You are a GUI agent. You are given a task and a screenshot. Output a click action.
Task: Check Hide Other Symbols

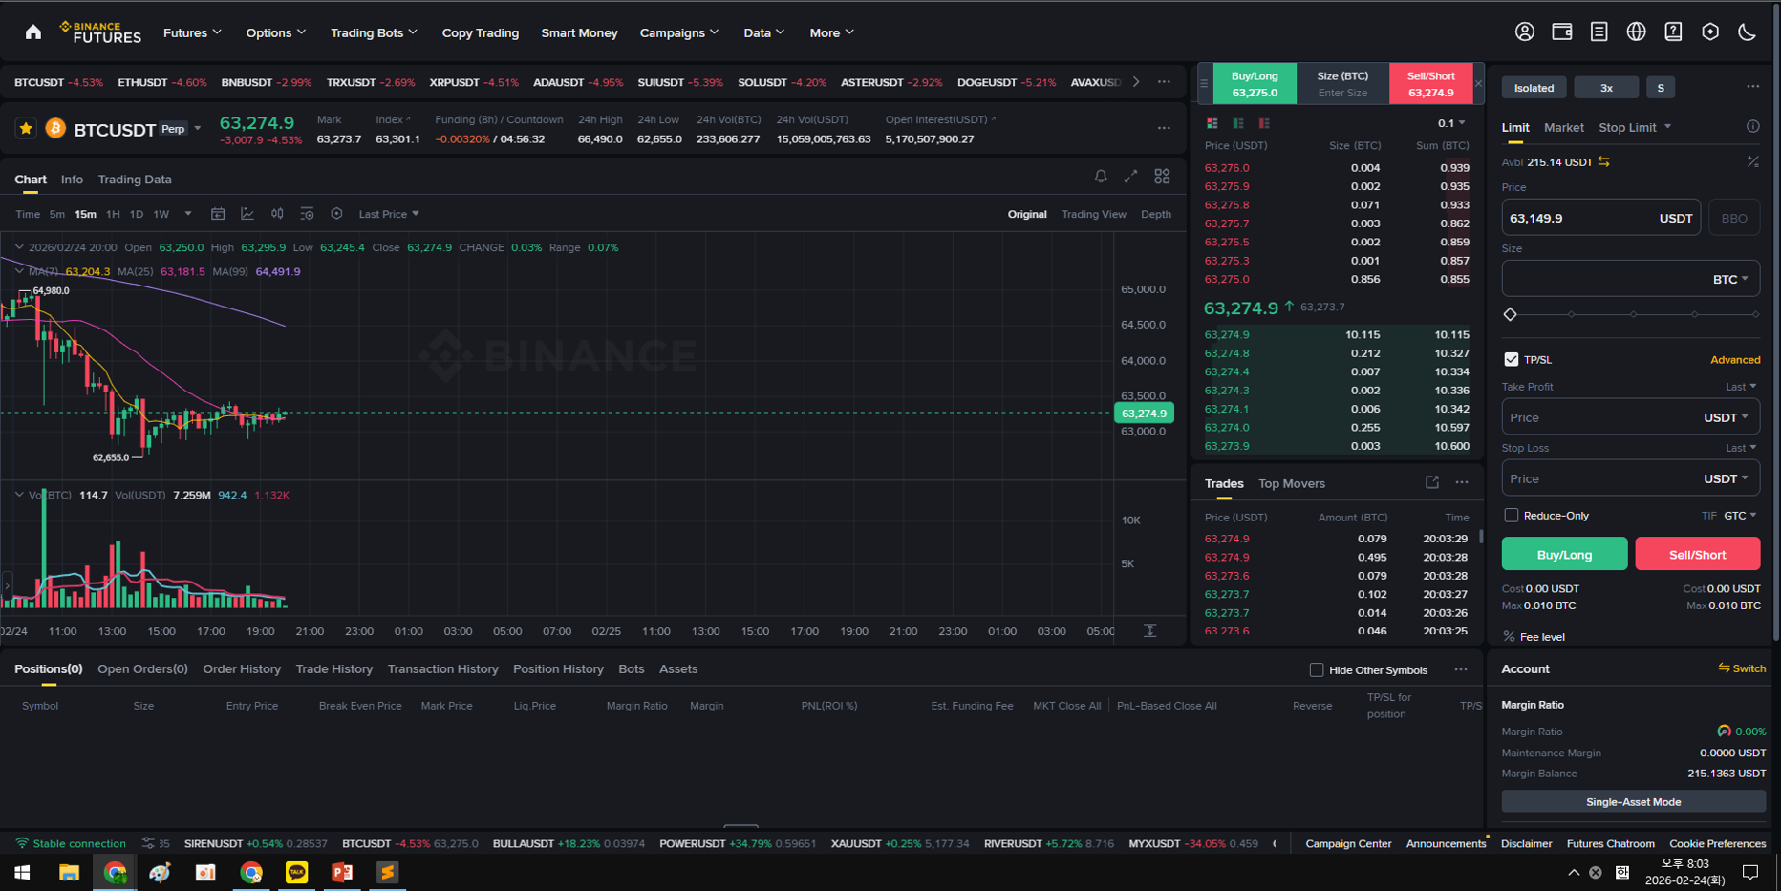coord(1317,670)
